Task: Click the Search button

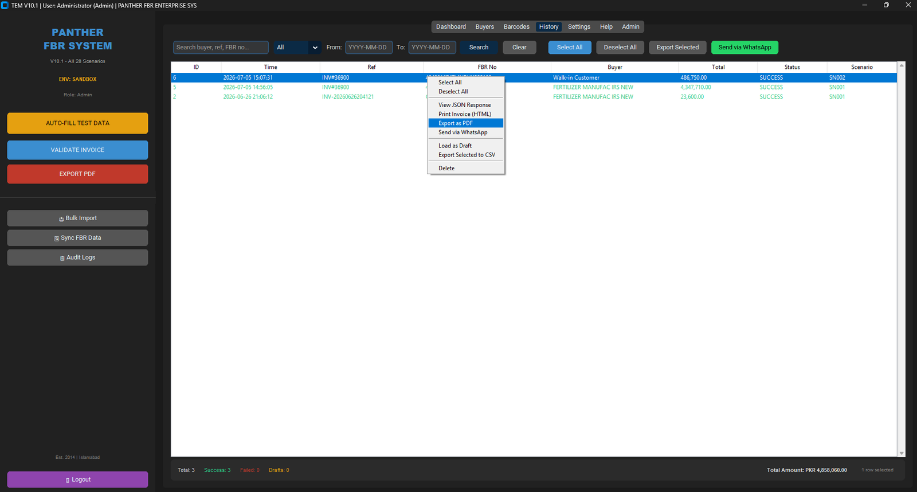Action: 479,48
